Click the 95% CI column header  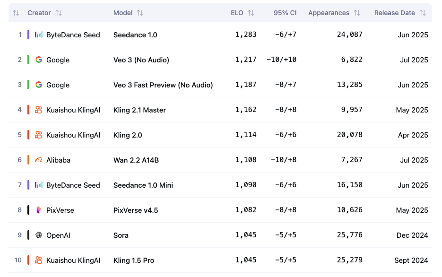click(285, 13)
